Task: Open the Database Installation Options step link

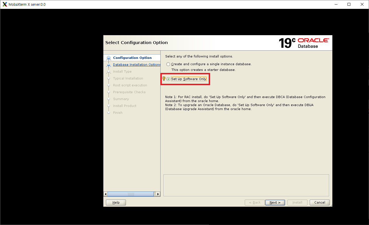Action: pos(137,65)
